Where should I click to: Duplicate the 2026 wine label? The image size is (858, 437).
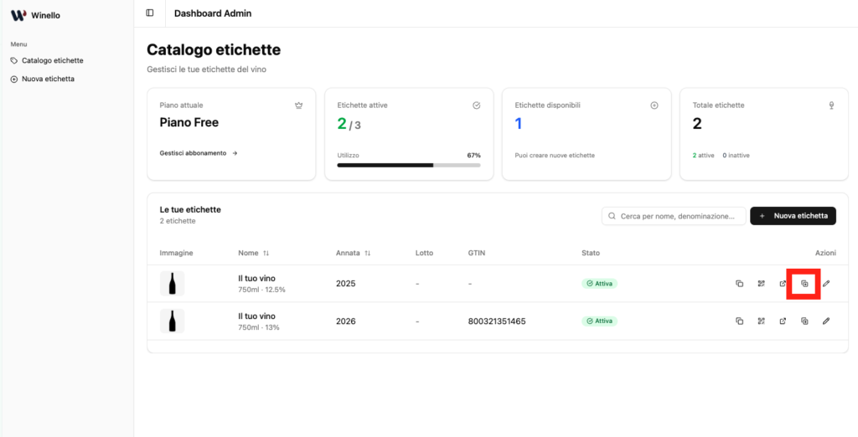pyautogui.click(x=804, y=321)
